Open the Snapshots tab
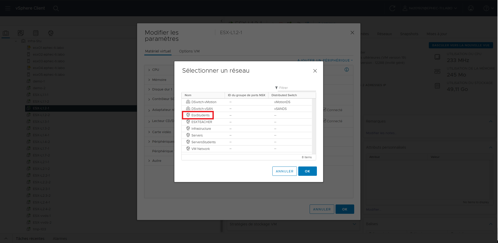This screenshot has height=243, width=498. coord(409,34)
